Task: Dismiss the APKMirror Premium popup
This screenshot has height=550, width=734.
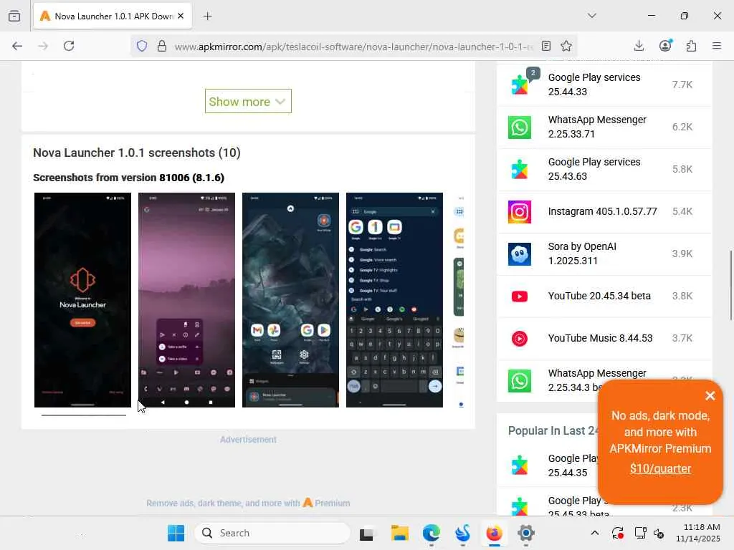Action: [710, 395]
